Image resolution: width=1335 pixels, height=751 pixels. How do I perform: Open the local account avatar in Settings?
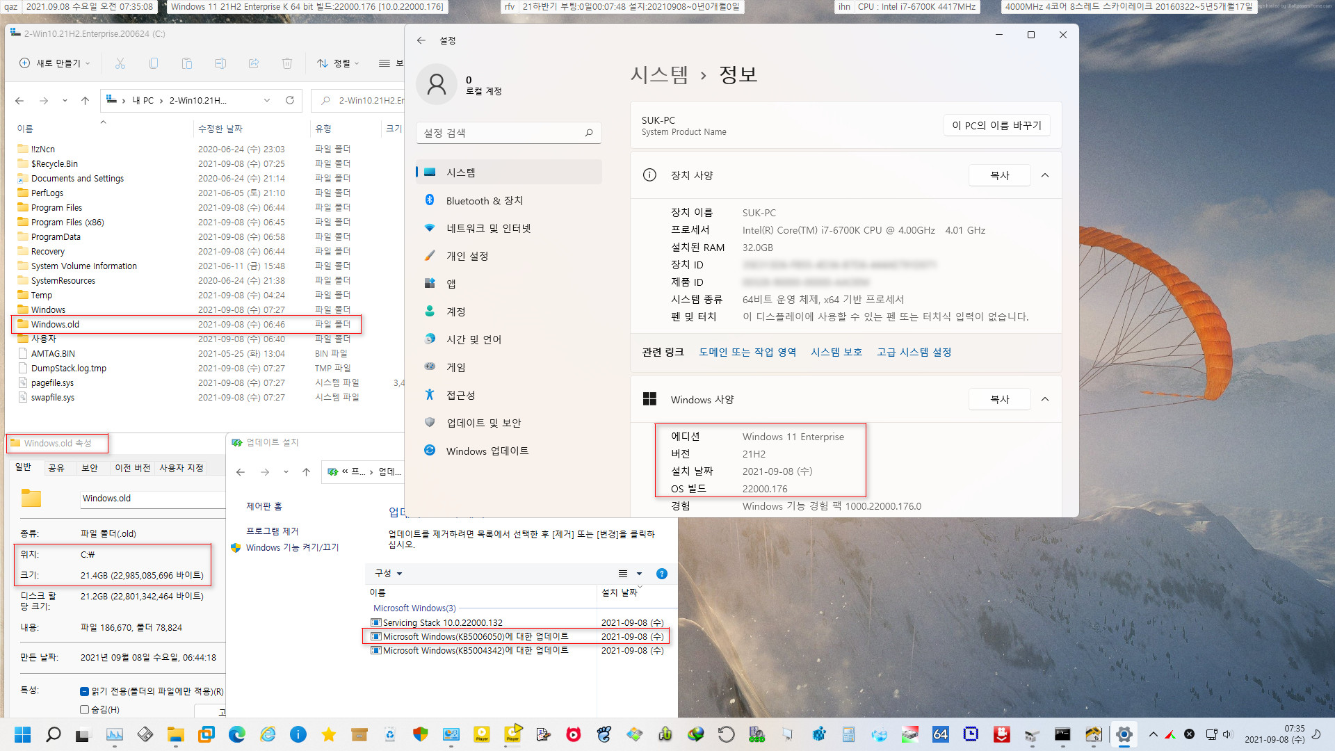(437, 85)
